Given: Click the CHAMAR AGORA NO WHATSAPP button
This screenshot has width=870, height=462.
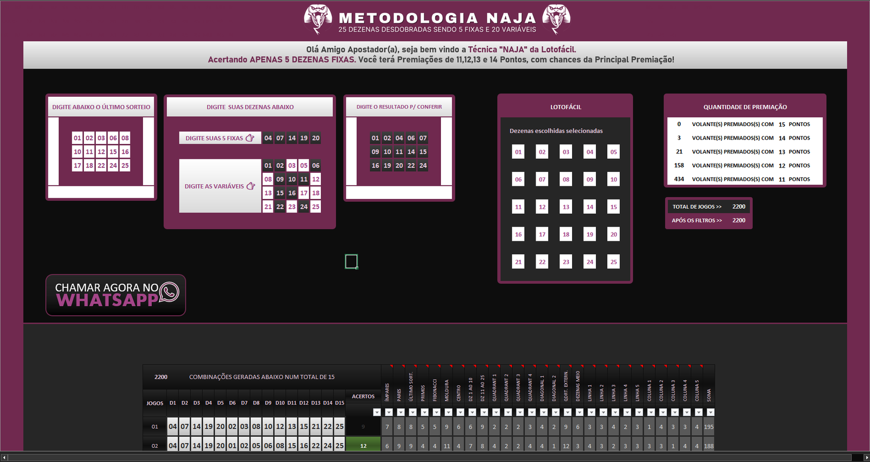Looking at the screenshot, I should (x=116, y=295).
